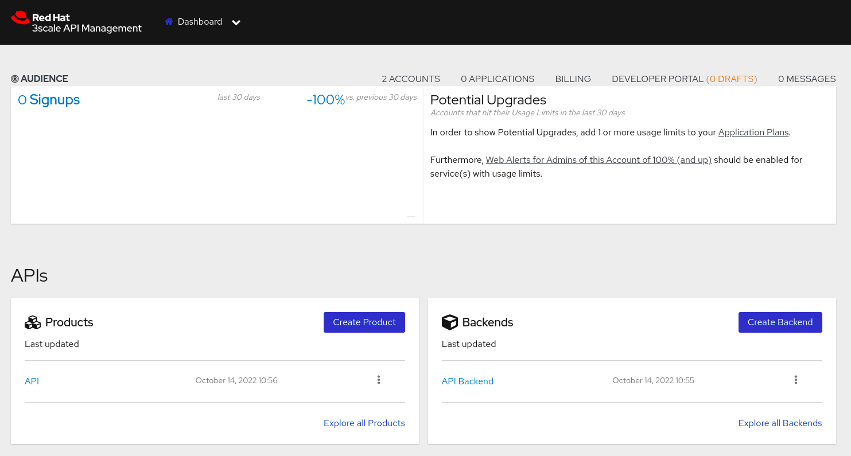Click the Create Backend button
Screen dimensions: 851x456
(x=780, y=322)
